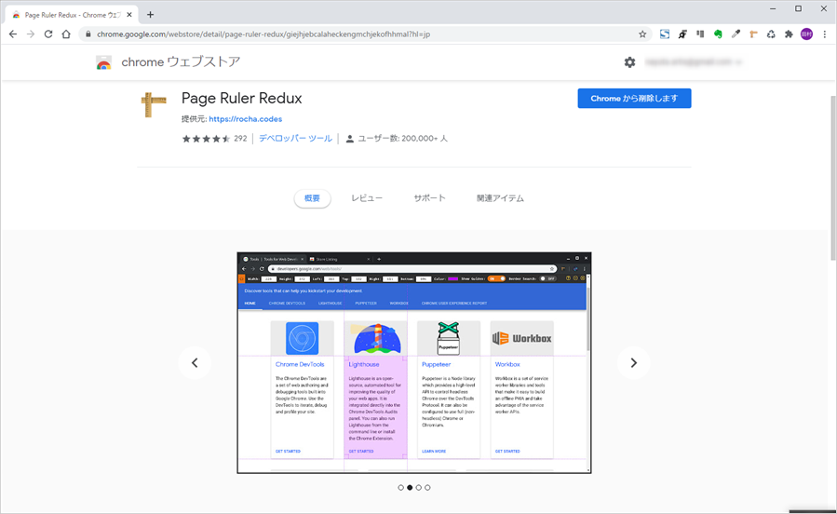
Task: Click the extension screenshot preview image
Action: (x=414, y=363)
